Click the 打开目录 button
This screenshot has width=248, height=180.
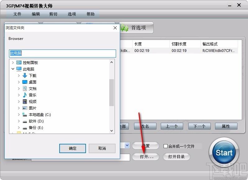pos(177,157)
